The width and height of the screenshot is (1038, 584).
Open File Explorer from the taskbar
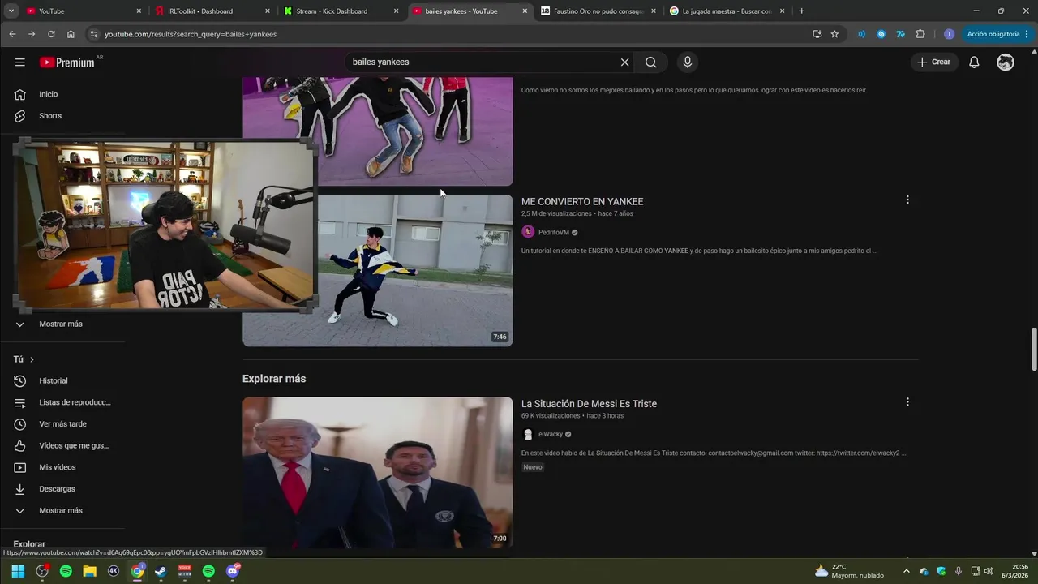(x=89, y=571)
